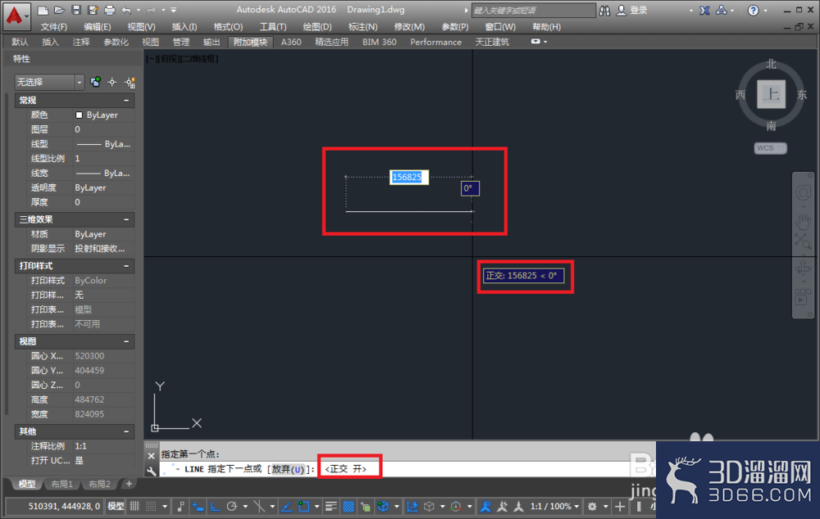Collapse the 常规 properties section
The image size is (820, 519).
[126, 100]
